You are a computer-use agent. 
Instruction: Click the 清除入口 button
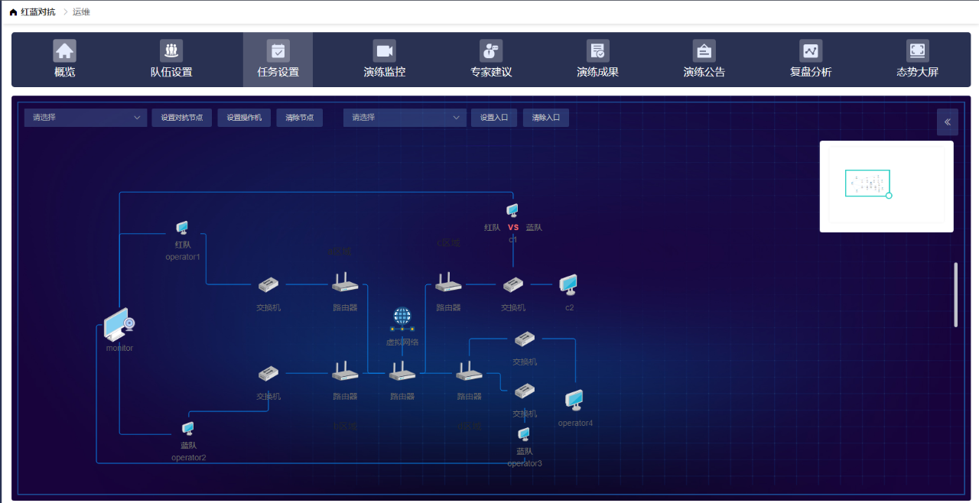click(546, 118)
